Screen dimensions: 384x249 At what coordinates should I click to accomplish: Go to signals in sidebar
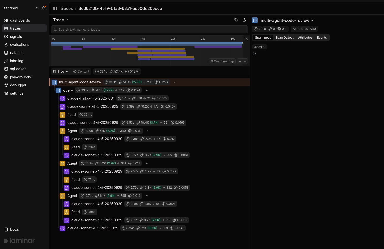click(x=24, y=37)
